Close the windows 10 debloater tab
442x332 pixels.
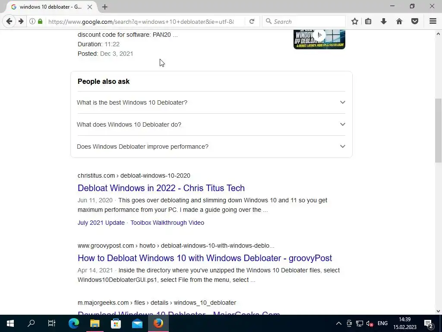pos(90,7)
